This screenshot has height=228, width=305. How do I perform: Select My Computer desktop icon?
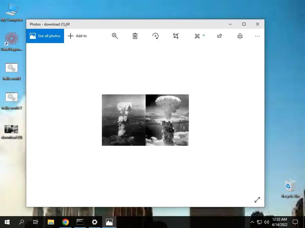coord(12,12)
